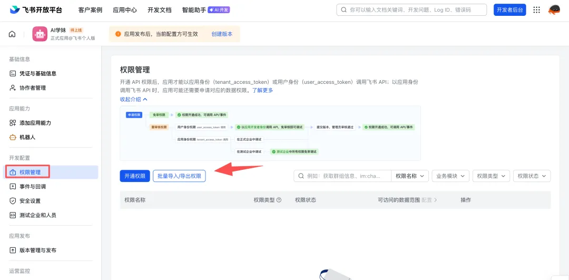This screenshot has width=569, height=280.
Task: Click the 开发者后台 button
Action: pos(510,10)
